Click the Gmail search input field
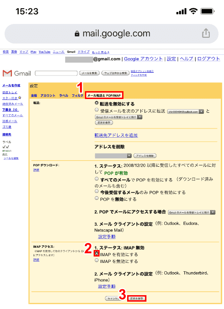The height and width of the screenshot is (309, 224). coord(56,73)
